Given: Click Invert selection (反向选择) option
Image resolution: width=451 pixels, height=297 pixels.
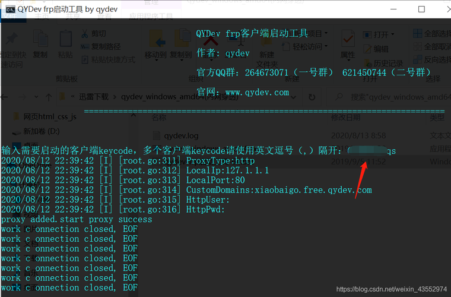Looking at the screenshot, I should [x=432, y=59].
